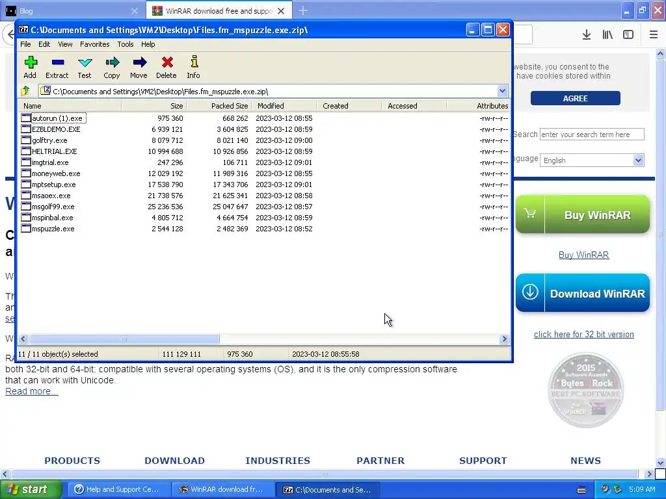The height and width of the screenshot is (499, 666).
Task: Click the taskbar clock showing 5:09 AM
Action: 642,489
